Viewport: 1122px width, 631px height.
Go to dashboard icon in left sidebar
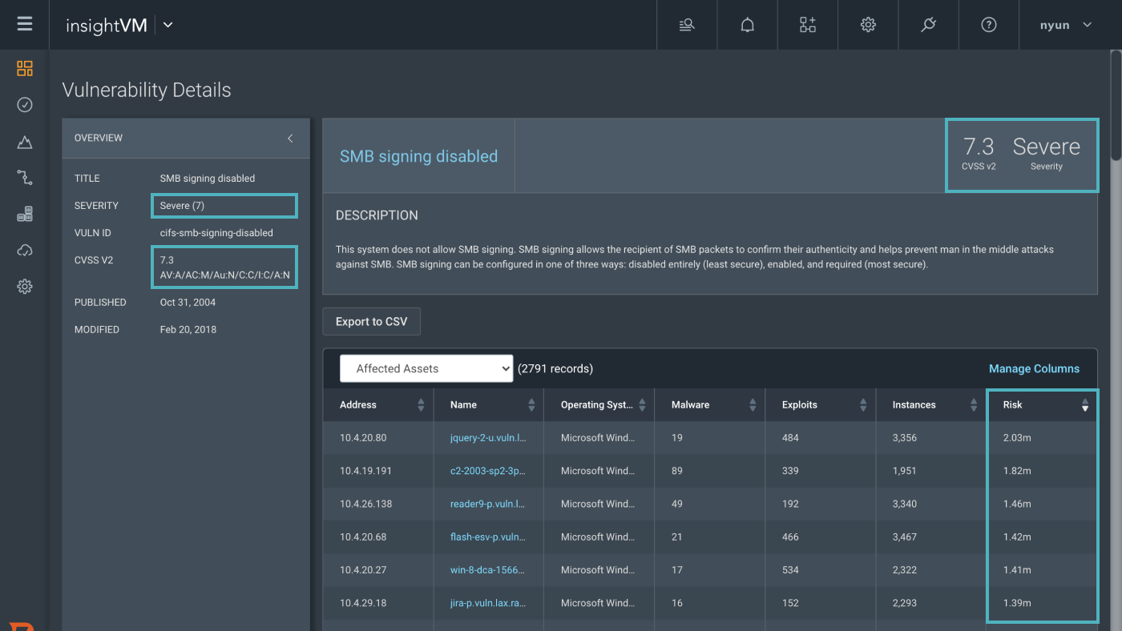pyautogui.click(x=25, y=68)
